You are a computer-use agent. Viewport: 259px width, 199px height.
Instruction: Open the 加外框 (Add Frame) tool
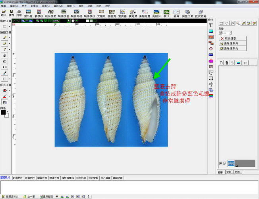(x=28, y=13)
